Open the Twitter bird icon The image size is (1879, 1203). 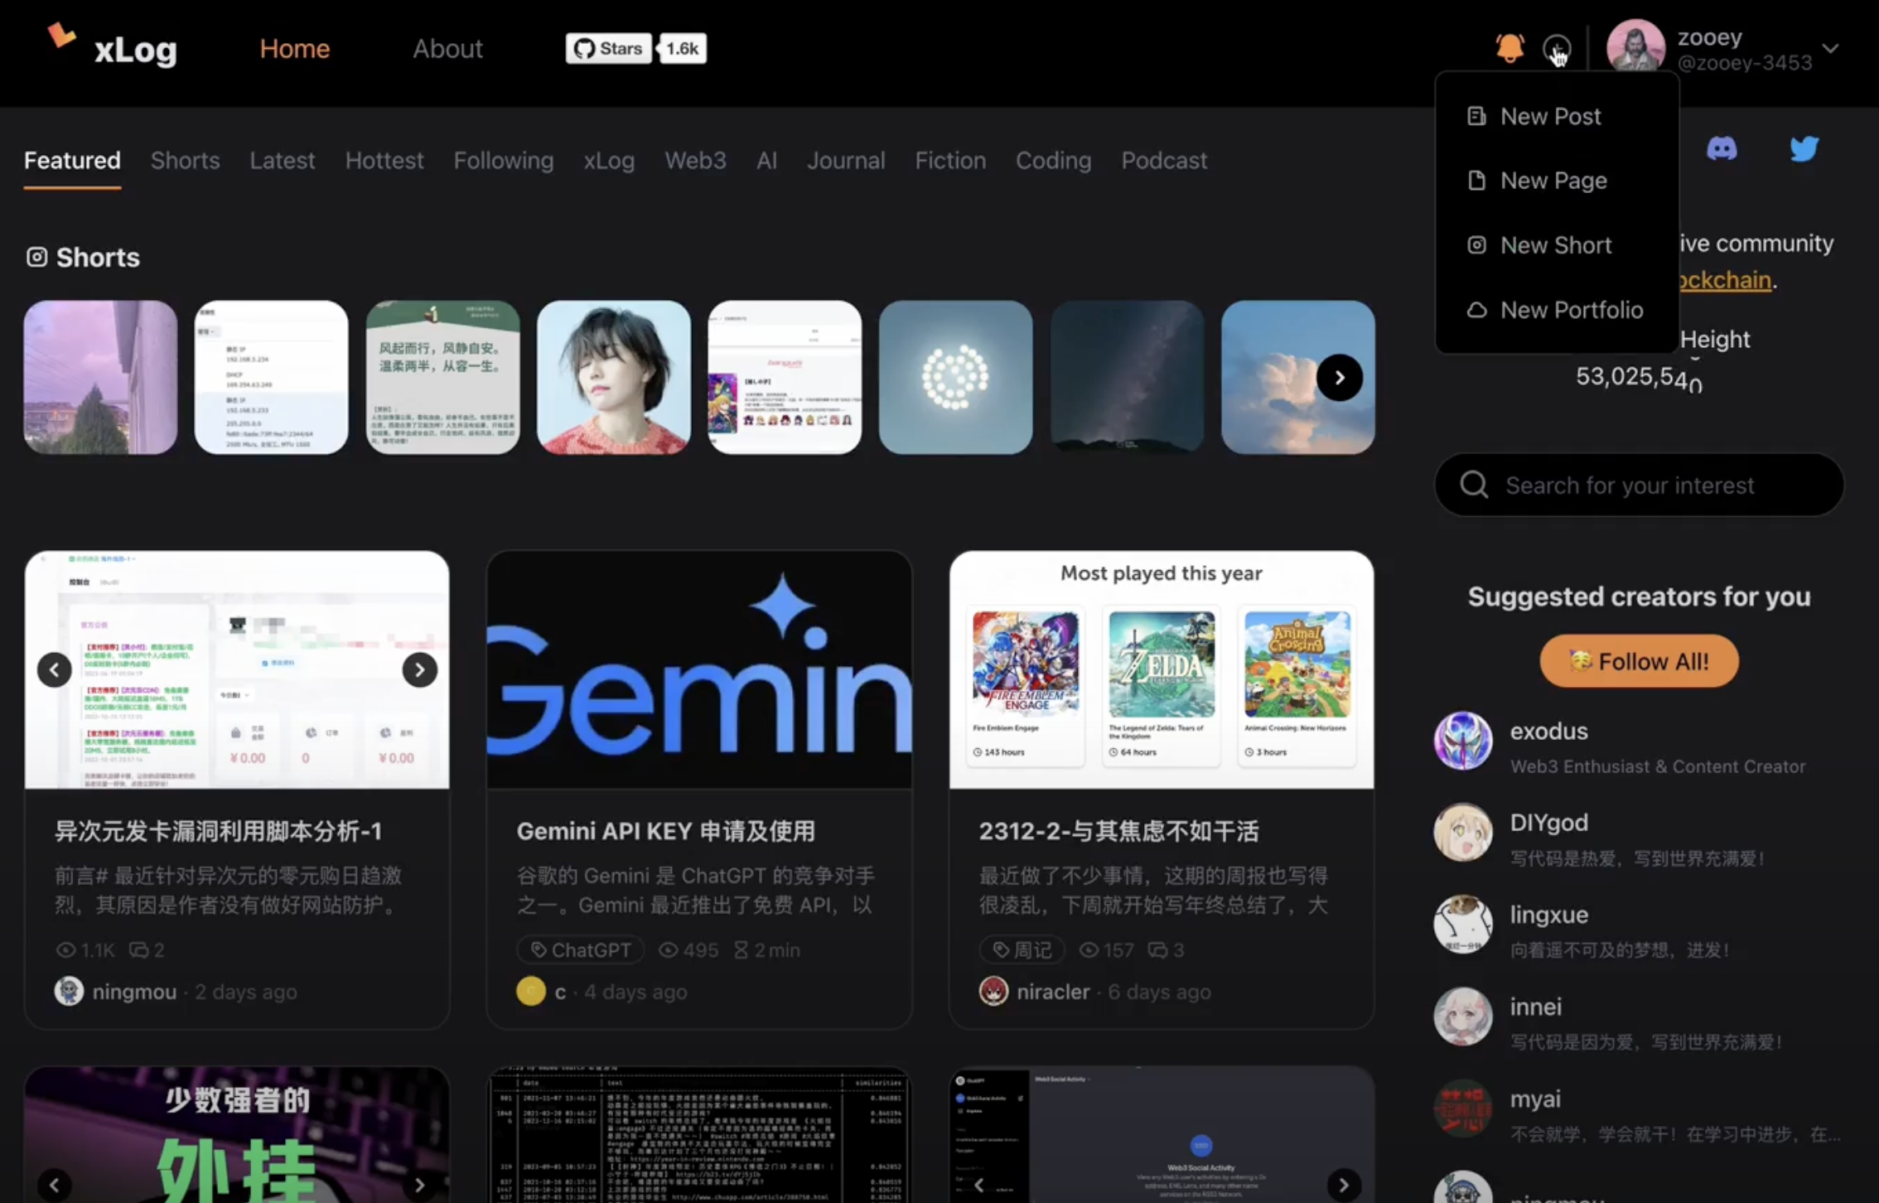(1804, 149)
